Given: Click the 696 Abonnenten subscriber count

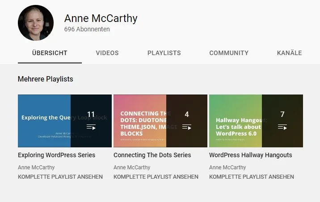Looking at the screenshot, I should (87, 29).
